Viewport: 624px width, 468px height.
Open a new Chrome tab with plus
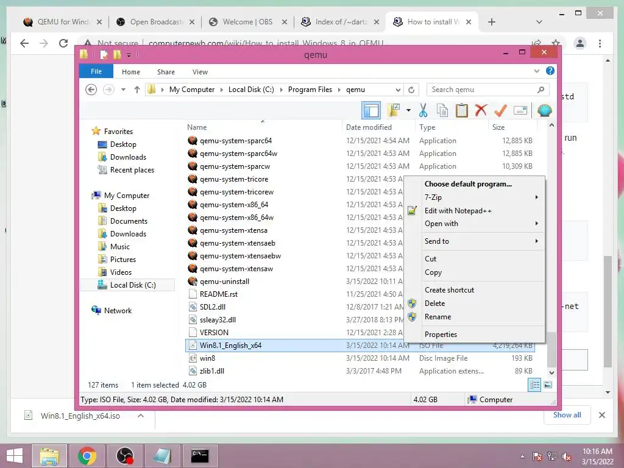492,22
